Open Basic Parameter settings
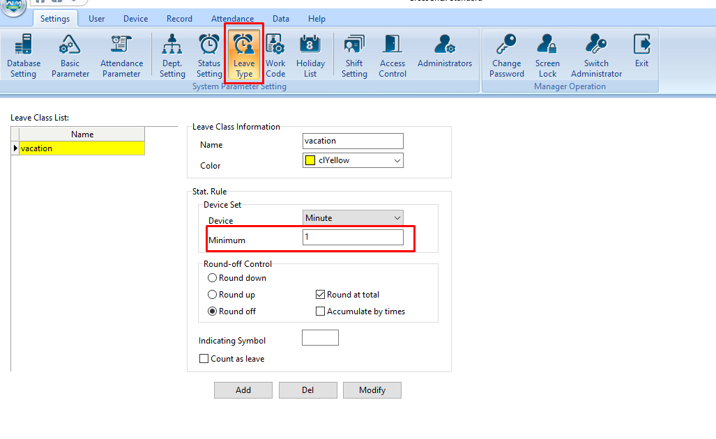 pos(70,56)
